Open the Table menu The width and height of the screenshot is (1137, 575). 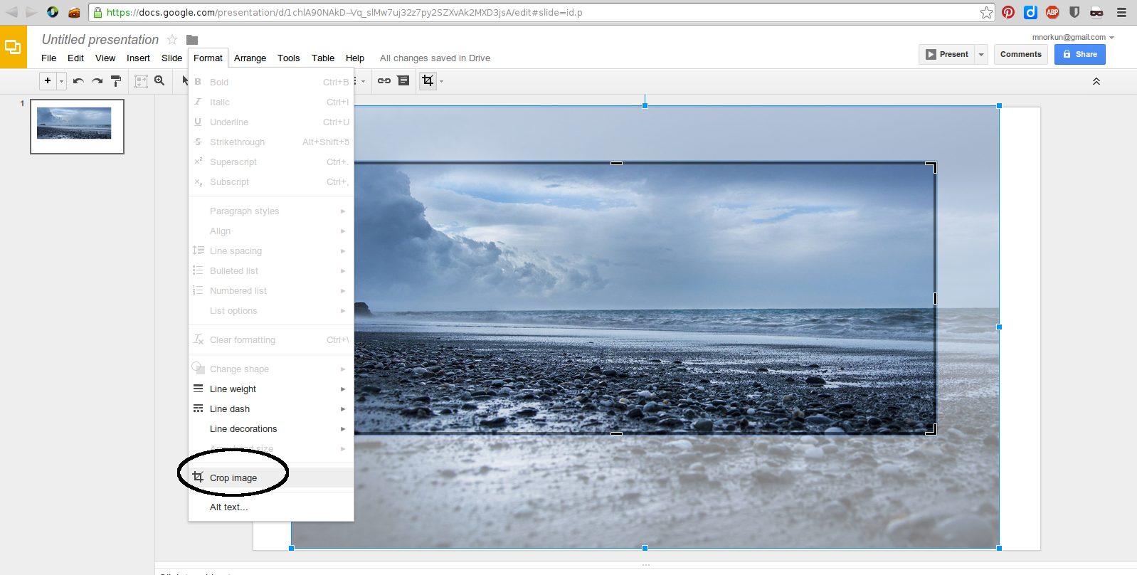point(323,58)
